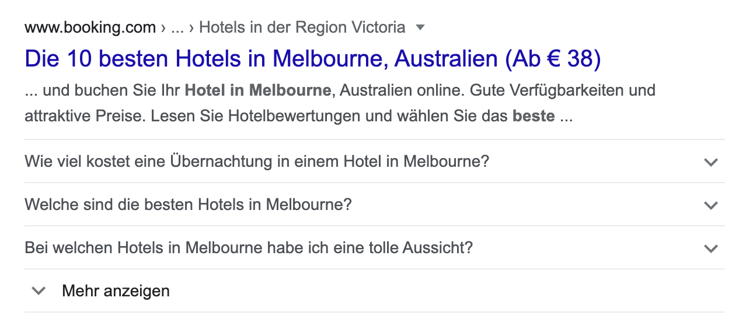Click the www.booking.com URL text
Viewport: 746px width, 336px height.
(90, 27)
